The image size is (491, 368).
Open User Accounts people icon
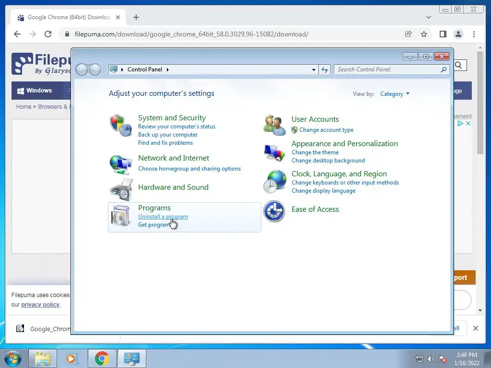point(274,125)
